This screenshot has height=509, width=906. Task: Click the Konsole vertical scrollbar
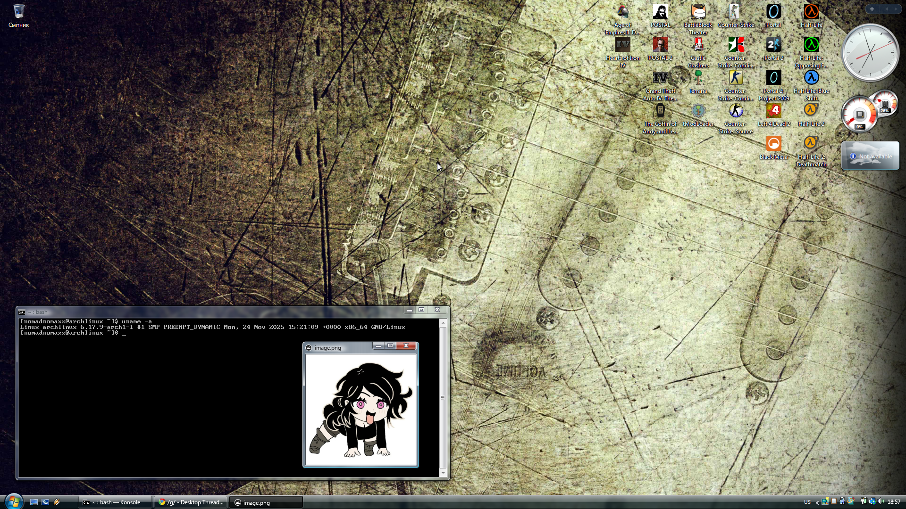pos(443,398)
